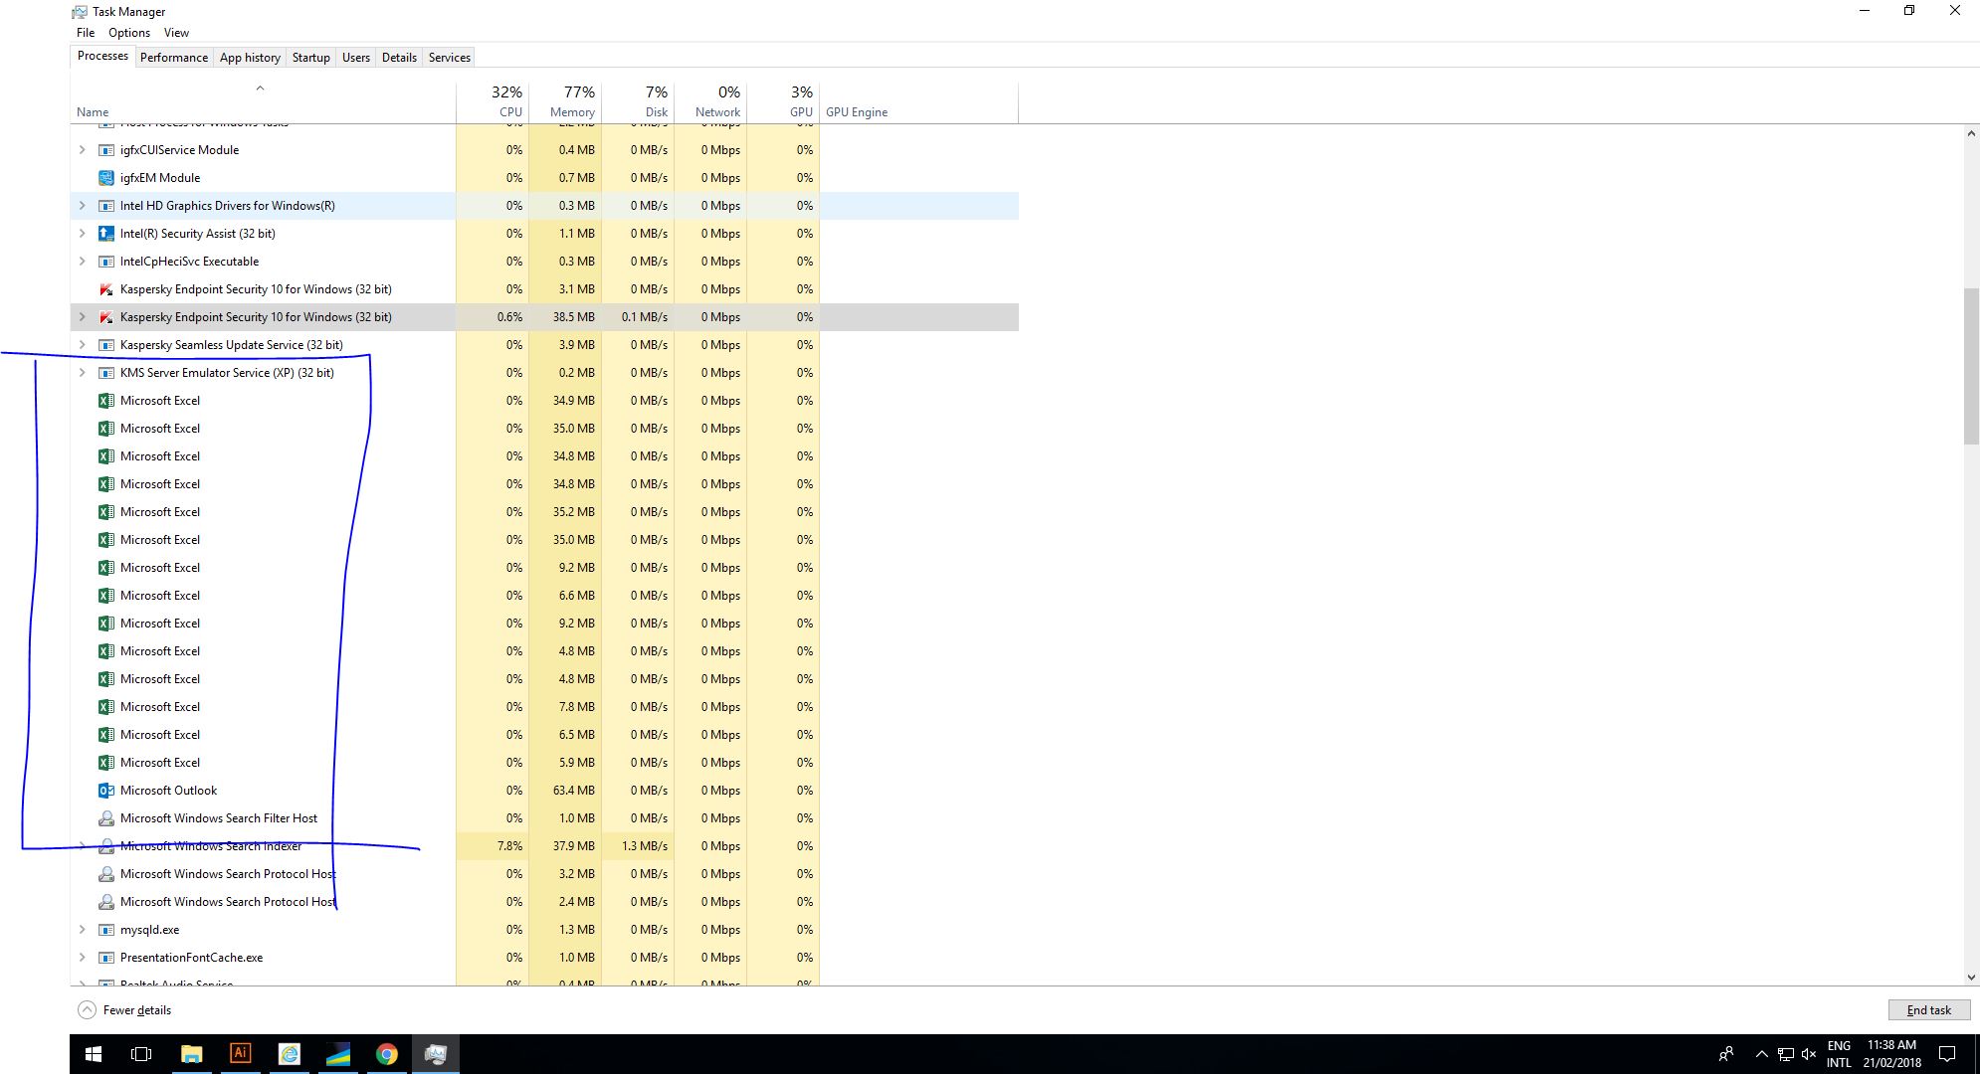This screenshot has height=1074, width=1980.
Task: Open the Task View taskbar icon
Action: pyautogui.click(x=141, y=1053)
